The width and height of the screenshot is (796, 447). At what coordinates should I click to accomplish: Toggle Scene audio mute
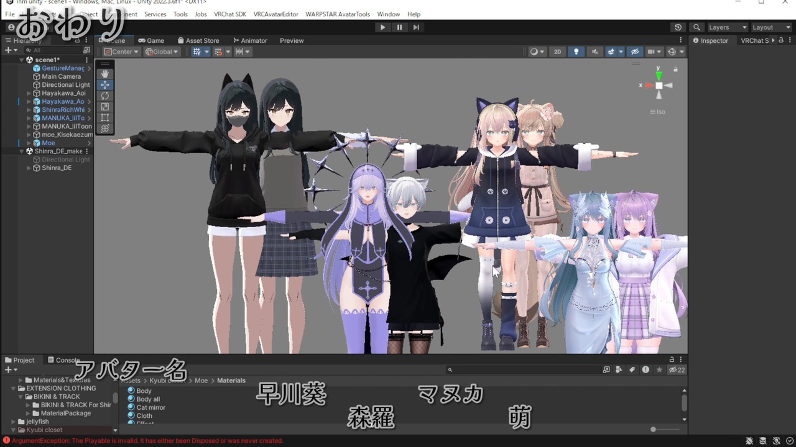595,52
